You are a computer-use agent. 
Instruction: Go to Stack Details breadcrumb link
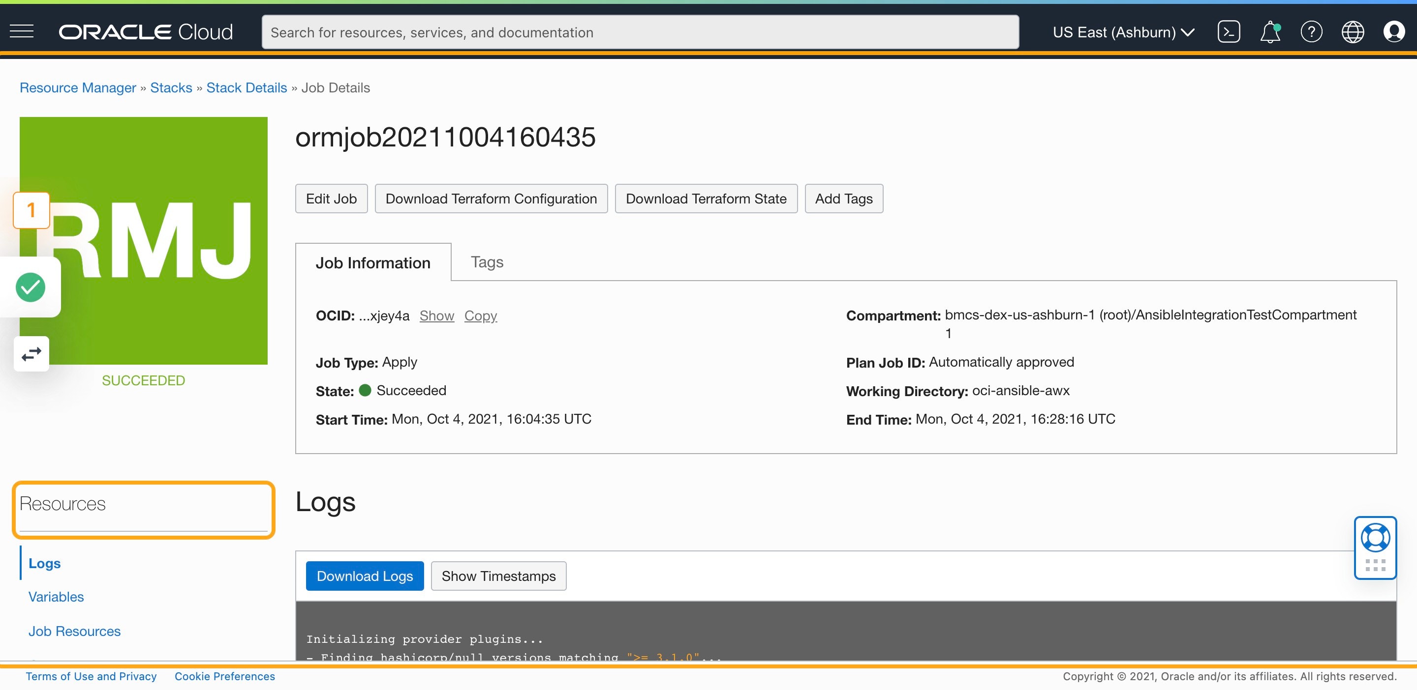246,88
